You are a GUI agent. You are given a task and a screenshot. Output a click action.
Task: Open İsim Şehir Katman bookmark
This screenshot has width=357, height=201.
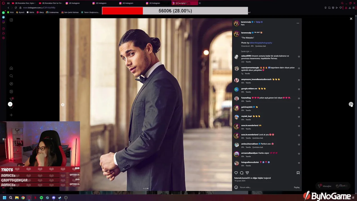pos(70,12)
